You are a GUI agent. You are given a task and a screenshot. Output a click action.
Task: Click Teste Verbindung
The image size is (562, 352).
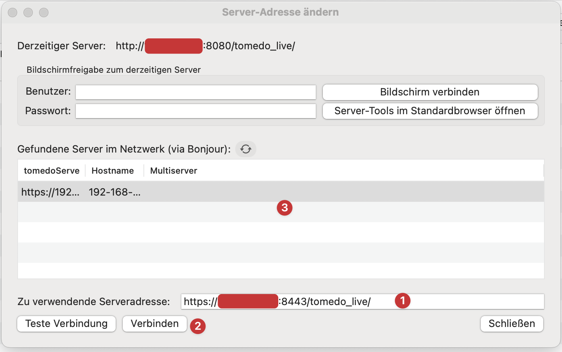(66, 324)
